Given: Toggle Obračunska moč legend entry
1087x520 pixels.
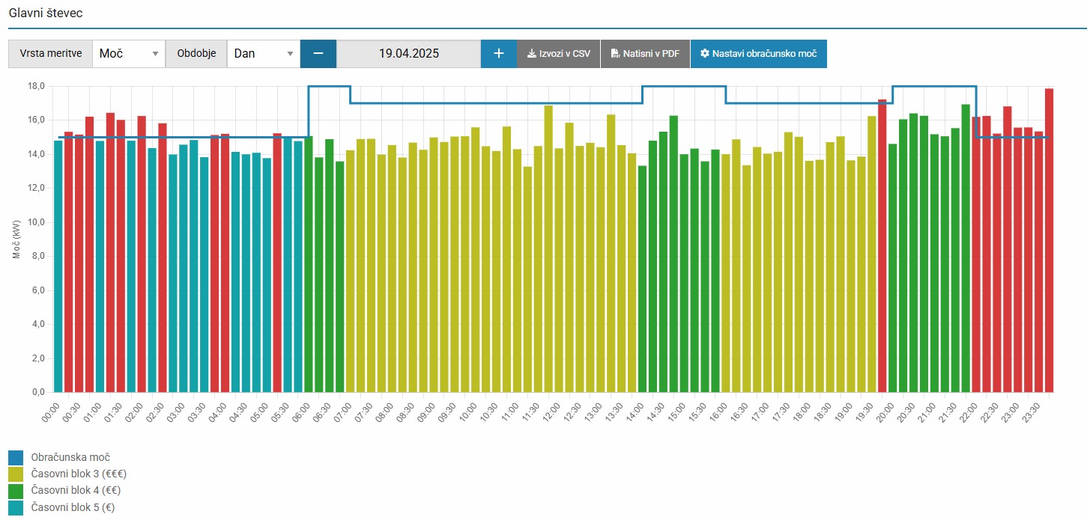Looking at the screenshot, I should click(70, 457).
